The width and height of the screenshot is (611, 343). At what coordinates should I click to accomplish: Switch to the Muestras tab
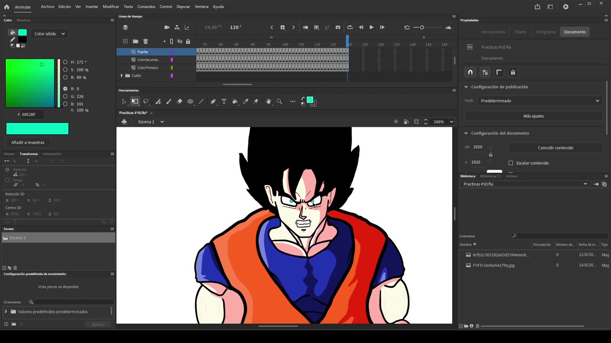pyautogui.click(x=24, y=20)
